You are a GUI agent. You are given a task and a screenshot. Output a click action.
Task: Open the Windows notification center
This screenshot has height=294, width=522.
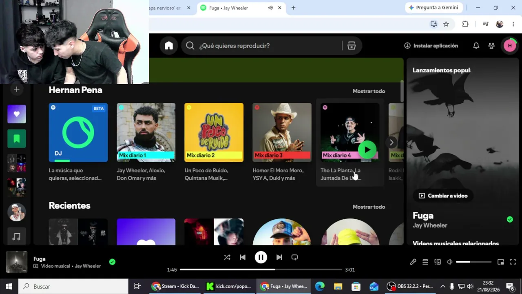tap(510, 286)
